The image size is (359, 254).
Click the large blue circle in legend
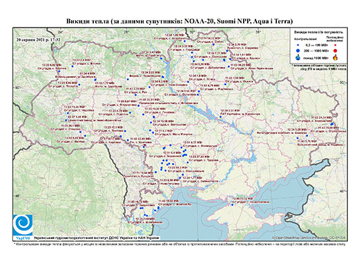tap(298, 50)
